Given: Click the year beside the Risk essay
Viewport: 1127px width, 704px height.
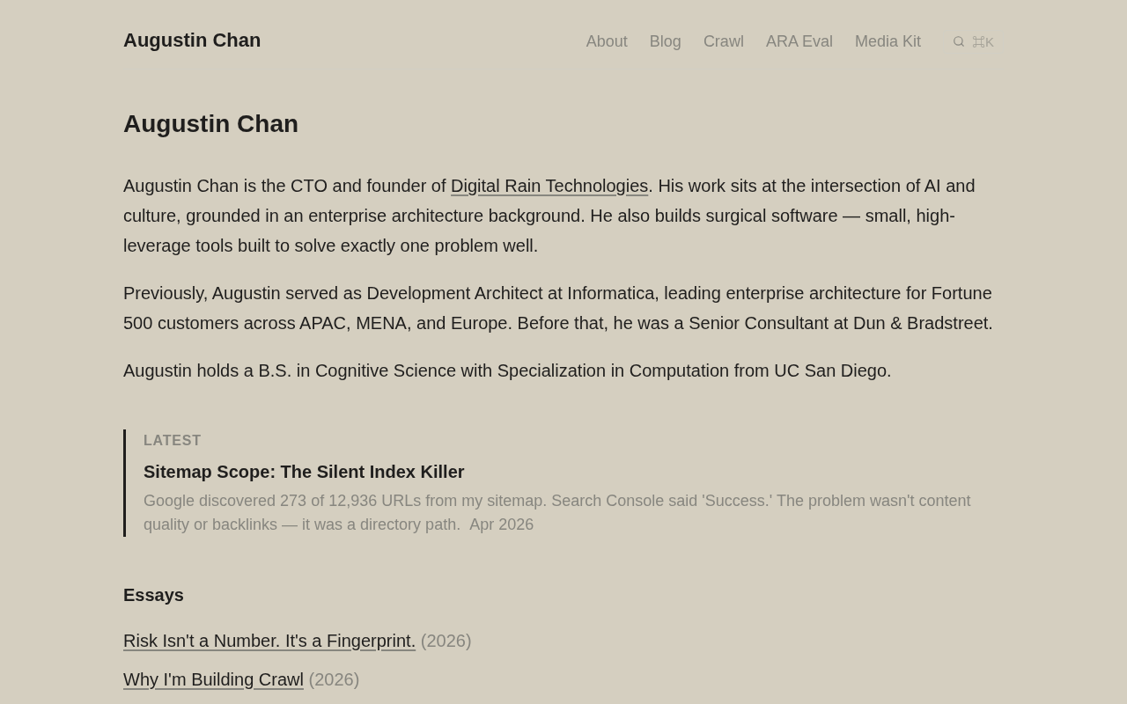Looking at the screenshot, I should coord(446,641).
